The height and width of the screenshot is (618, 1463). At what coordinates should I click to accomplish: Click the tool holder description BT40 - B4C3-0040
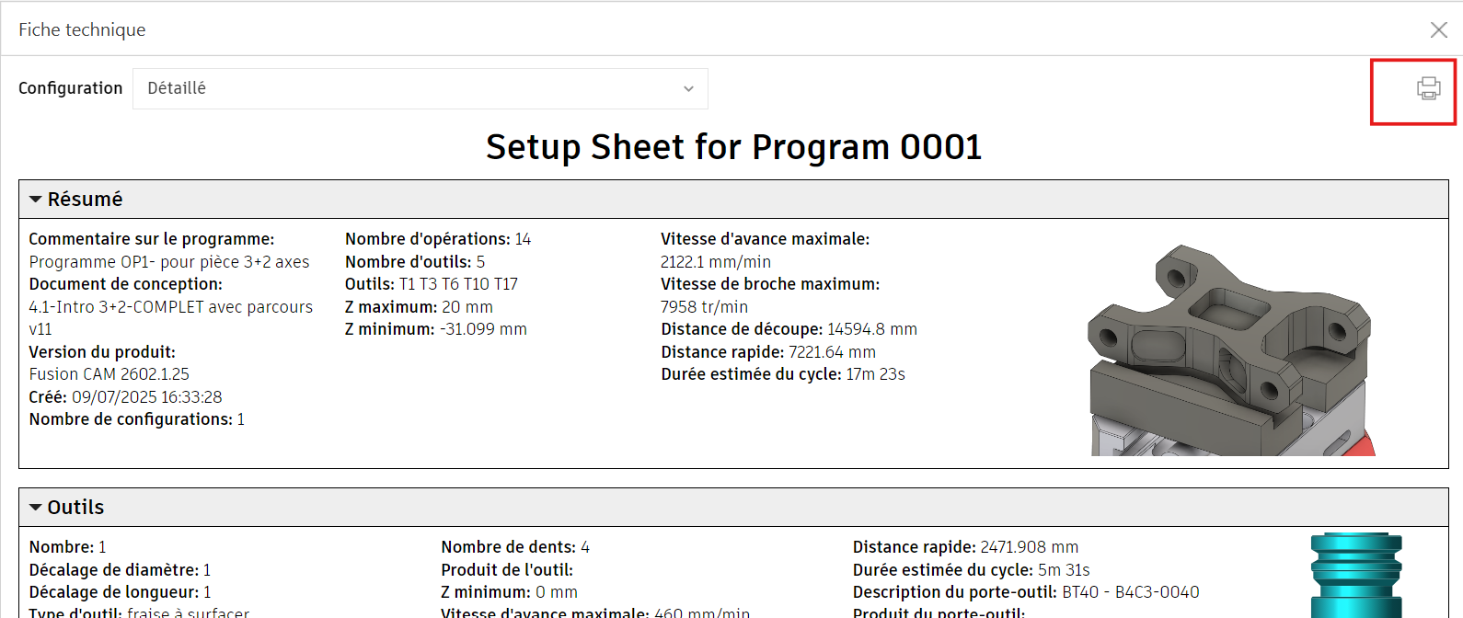click(x=1131, y=592)
